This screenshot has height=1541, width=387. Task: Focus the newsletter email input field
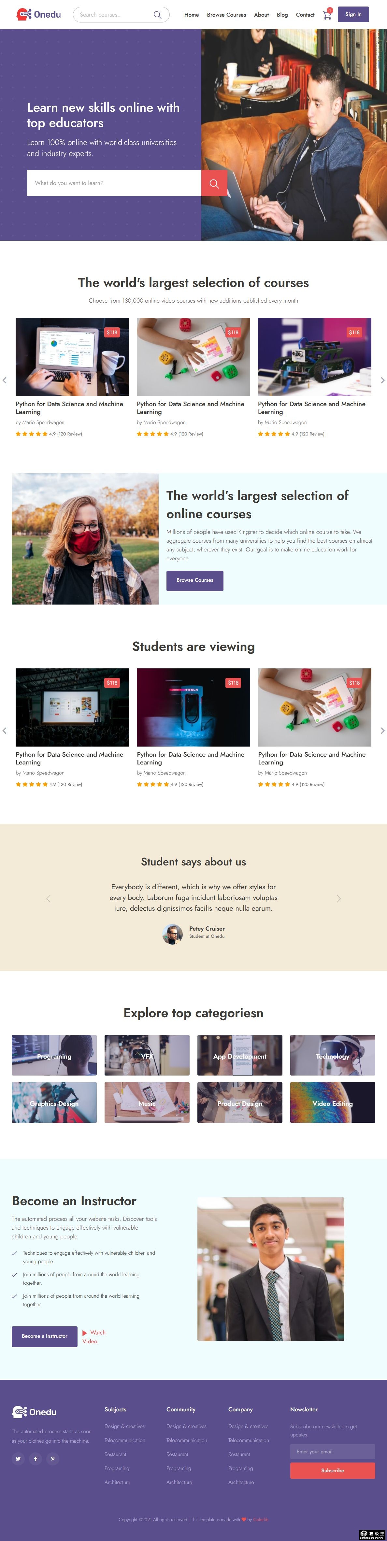point(333,1451)
